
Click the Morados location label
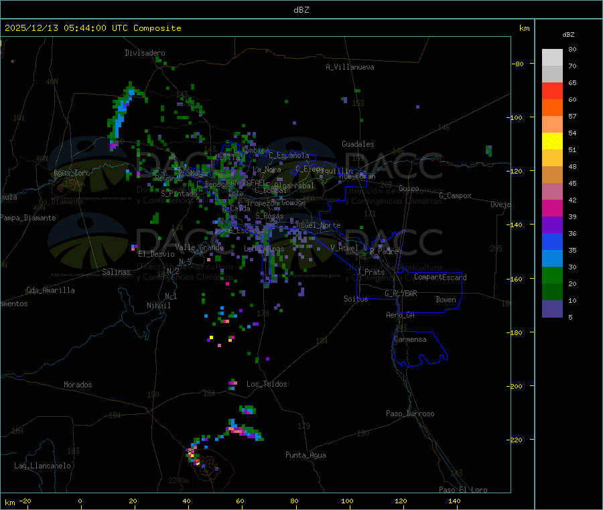[78, 385]
